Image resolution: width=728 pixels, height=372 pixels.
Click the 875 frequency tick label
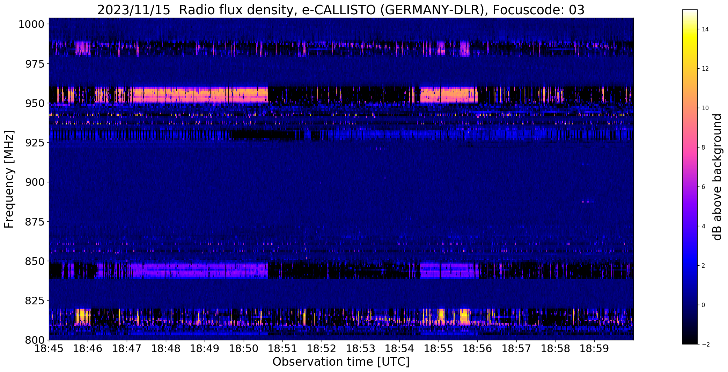[x=35, y=222]
